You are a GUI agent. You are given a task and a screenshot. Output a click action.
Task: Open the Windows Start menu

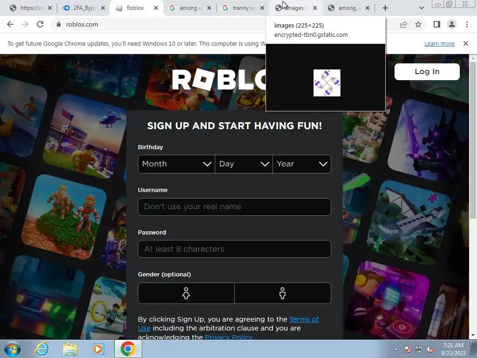[x=13, y=349]
